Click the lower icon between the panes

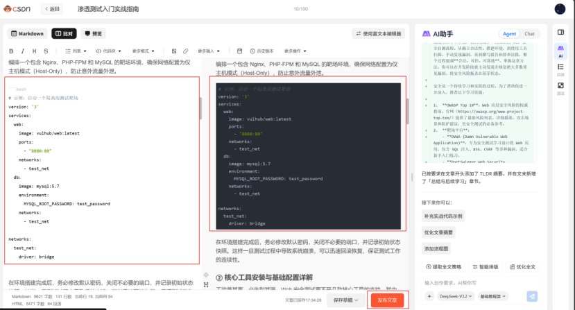click(206, 284)
